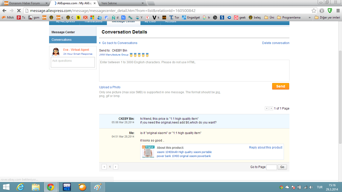Open the blue dollar-sign bookmark icon
342x192 pixels.
pyautogui.click(x=222, y=17)
